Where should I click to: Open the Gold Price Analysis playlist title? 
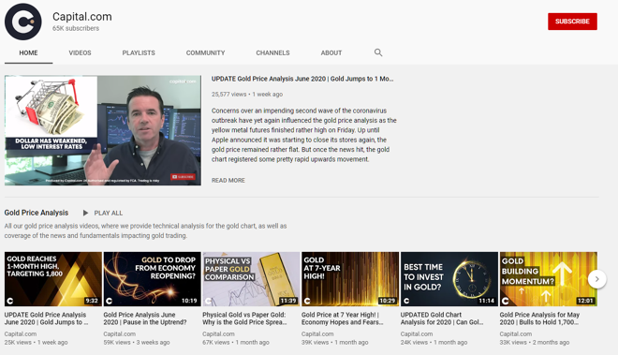click(37, 213)
